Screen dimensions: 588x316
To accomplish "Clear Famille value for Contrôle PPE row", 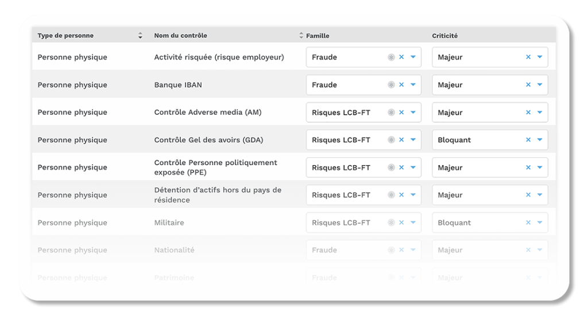I will (x=401, y=167).
